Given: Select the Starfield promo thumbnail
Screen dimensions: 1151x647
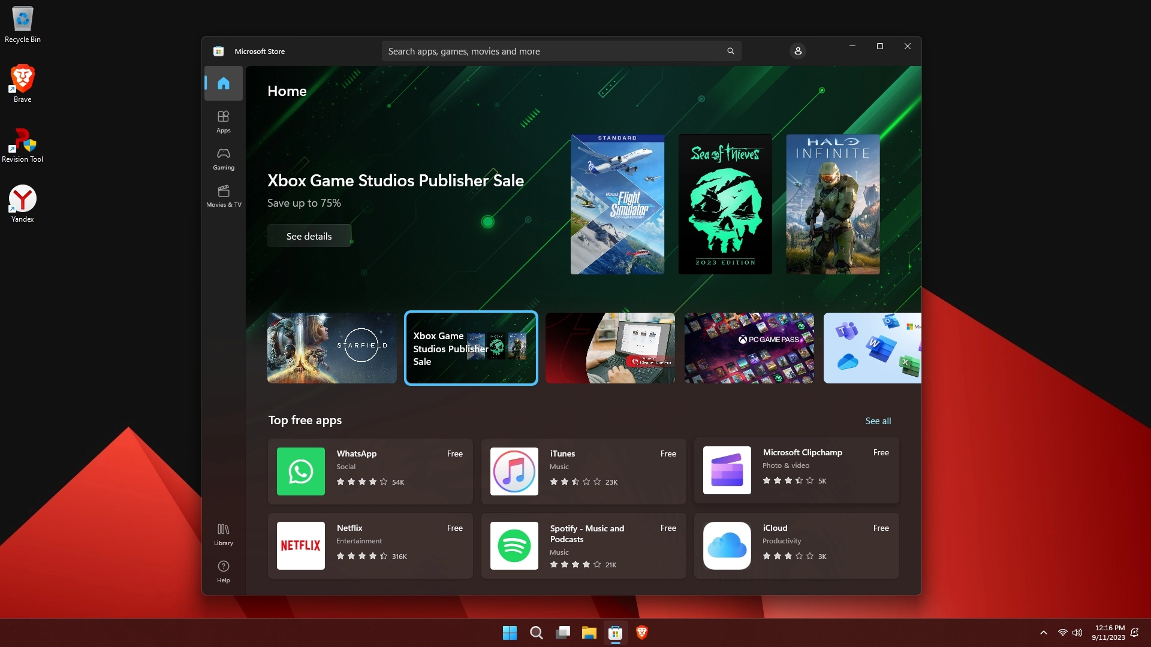Looking at the screenshot, I should 332,348.
